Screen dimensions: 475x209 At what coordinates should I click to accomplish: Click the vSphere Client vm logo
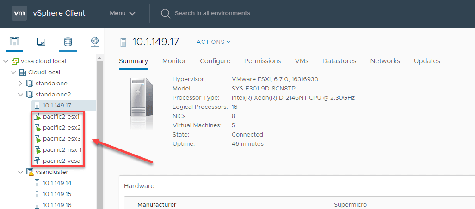[19, 13]
